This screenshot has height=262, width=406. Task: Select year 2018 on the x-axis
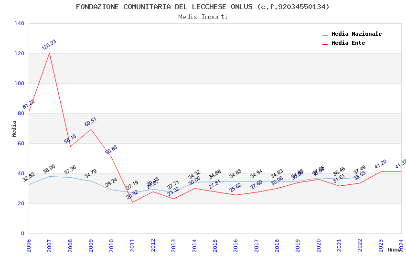pyautogui.click(x=277, y=245)
